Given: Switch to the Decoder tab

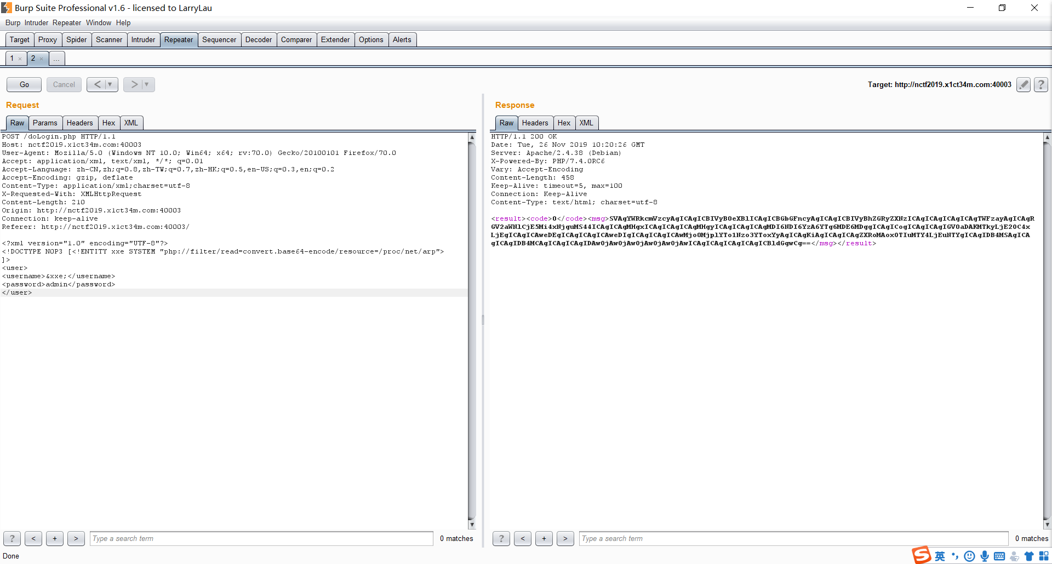Looking at the screenshot, I should [259, 39].
